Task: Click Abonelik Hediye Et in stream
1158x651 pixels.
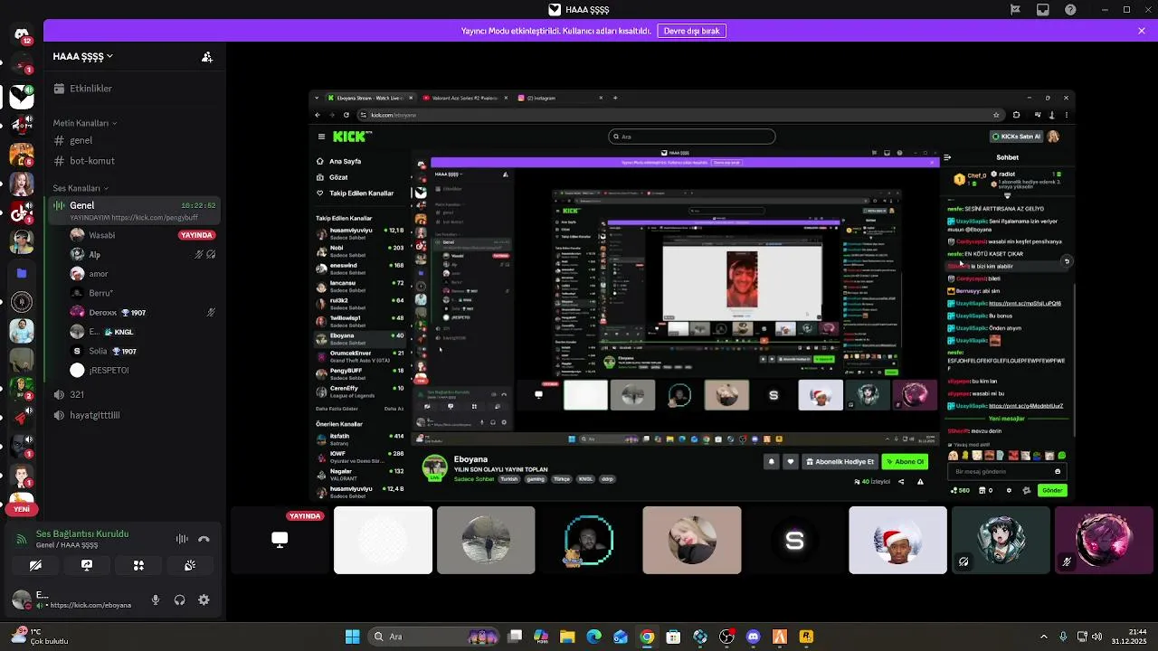Action: click(x=840, y=461)
